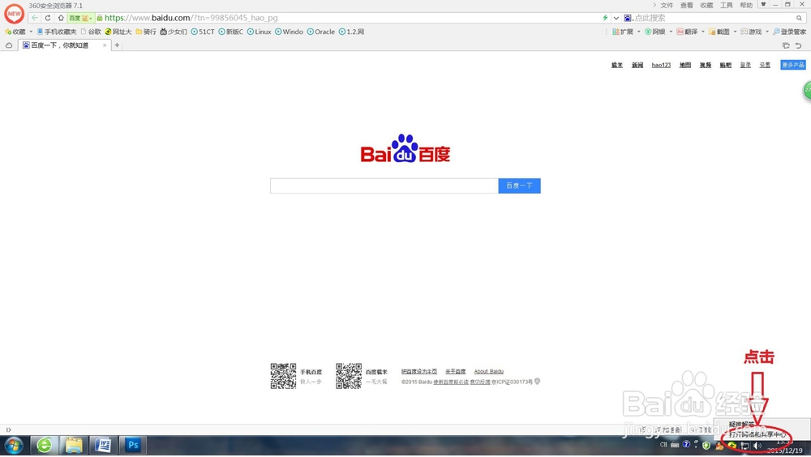Click the home page icon
This screenshot has width=811, height=457.
coord(61,18)
